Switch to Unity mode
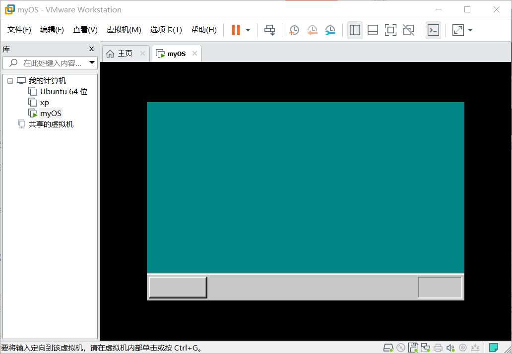 coord(408,30)
